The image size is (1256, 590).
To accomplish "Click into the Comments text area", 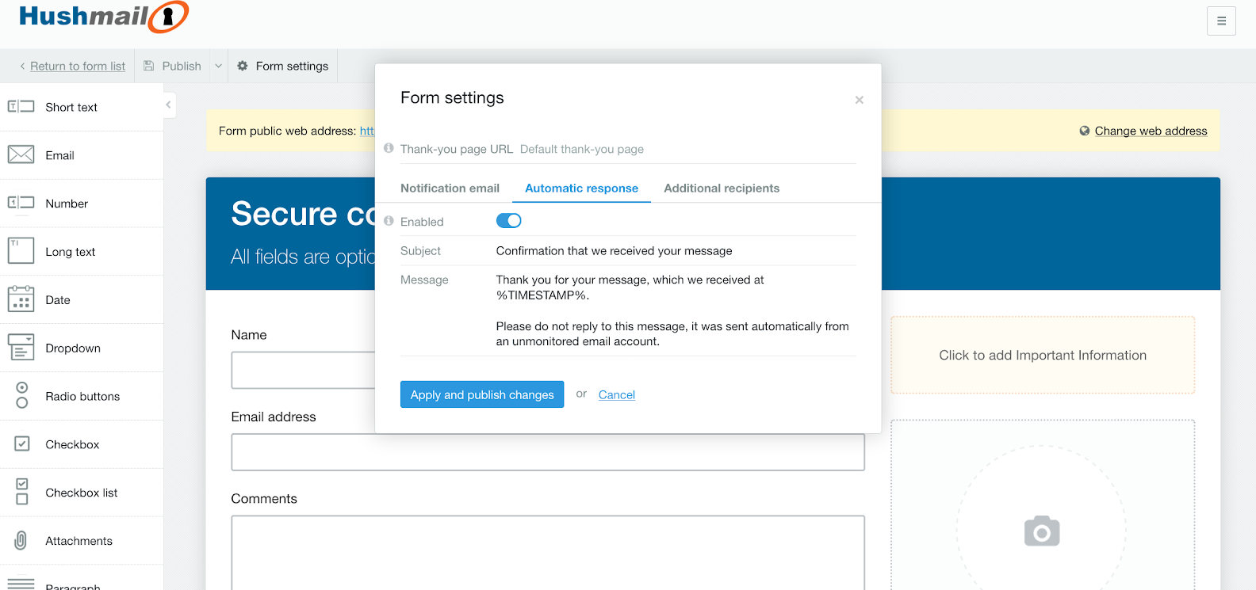I will [x=548, y=553].
